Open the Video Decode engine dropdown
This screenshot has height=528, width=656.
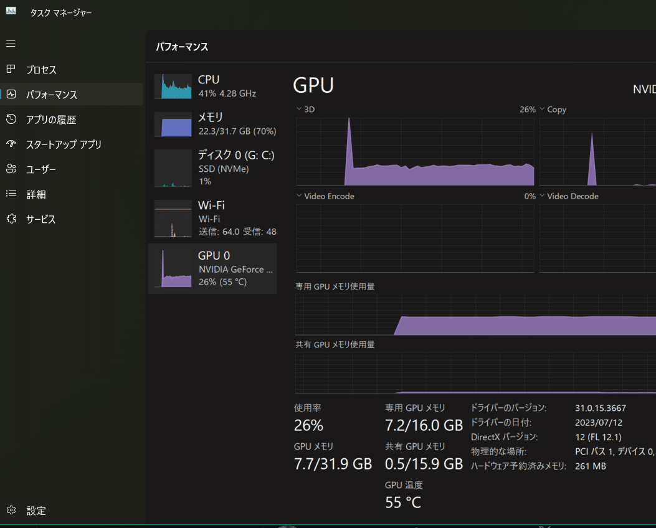pyautogui.click(x=542, y=196)
